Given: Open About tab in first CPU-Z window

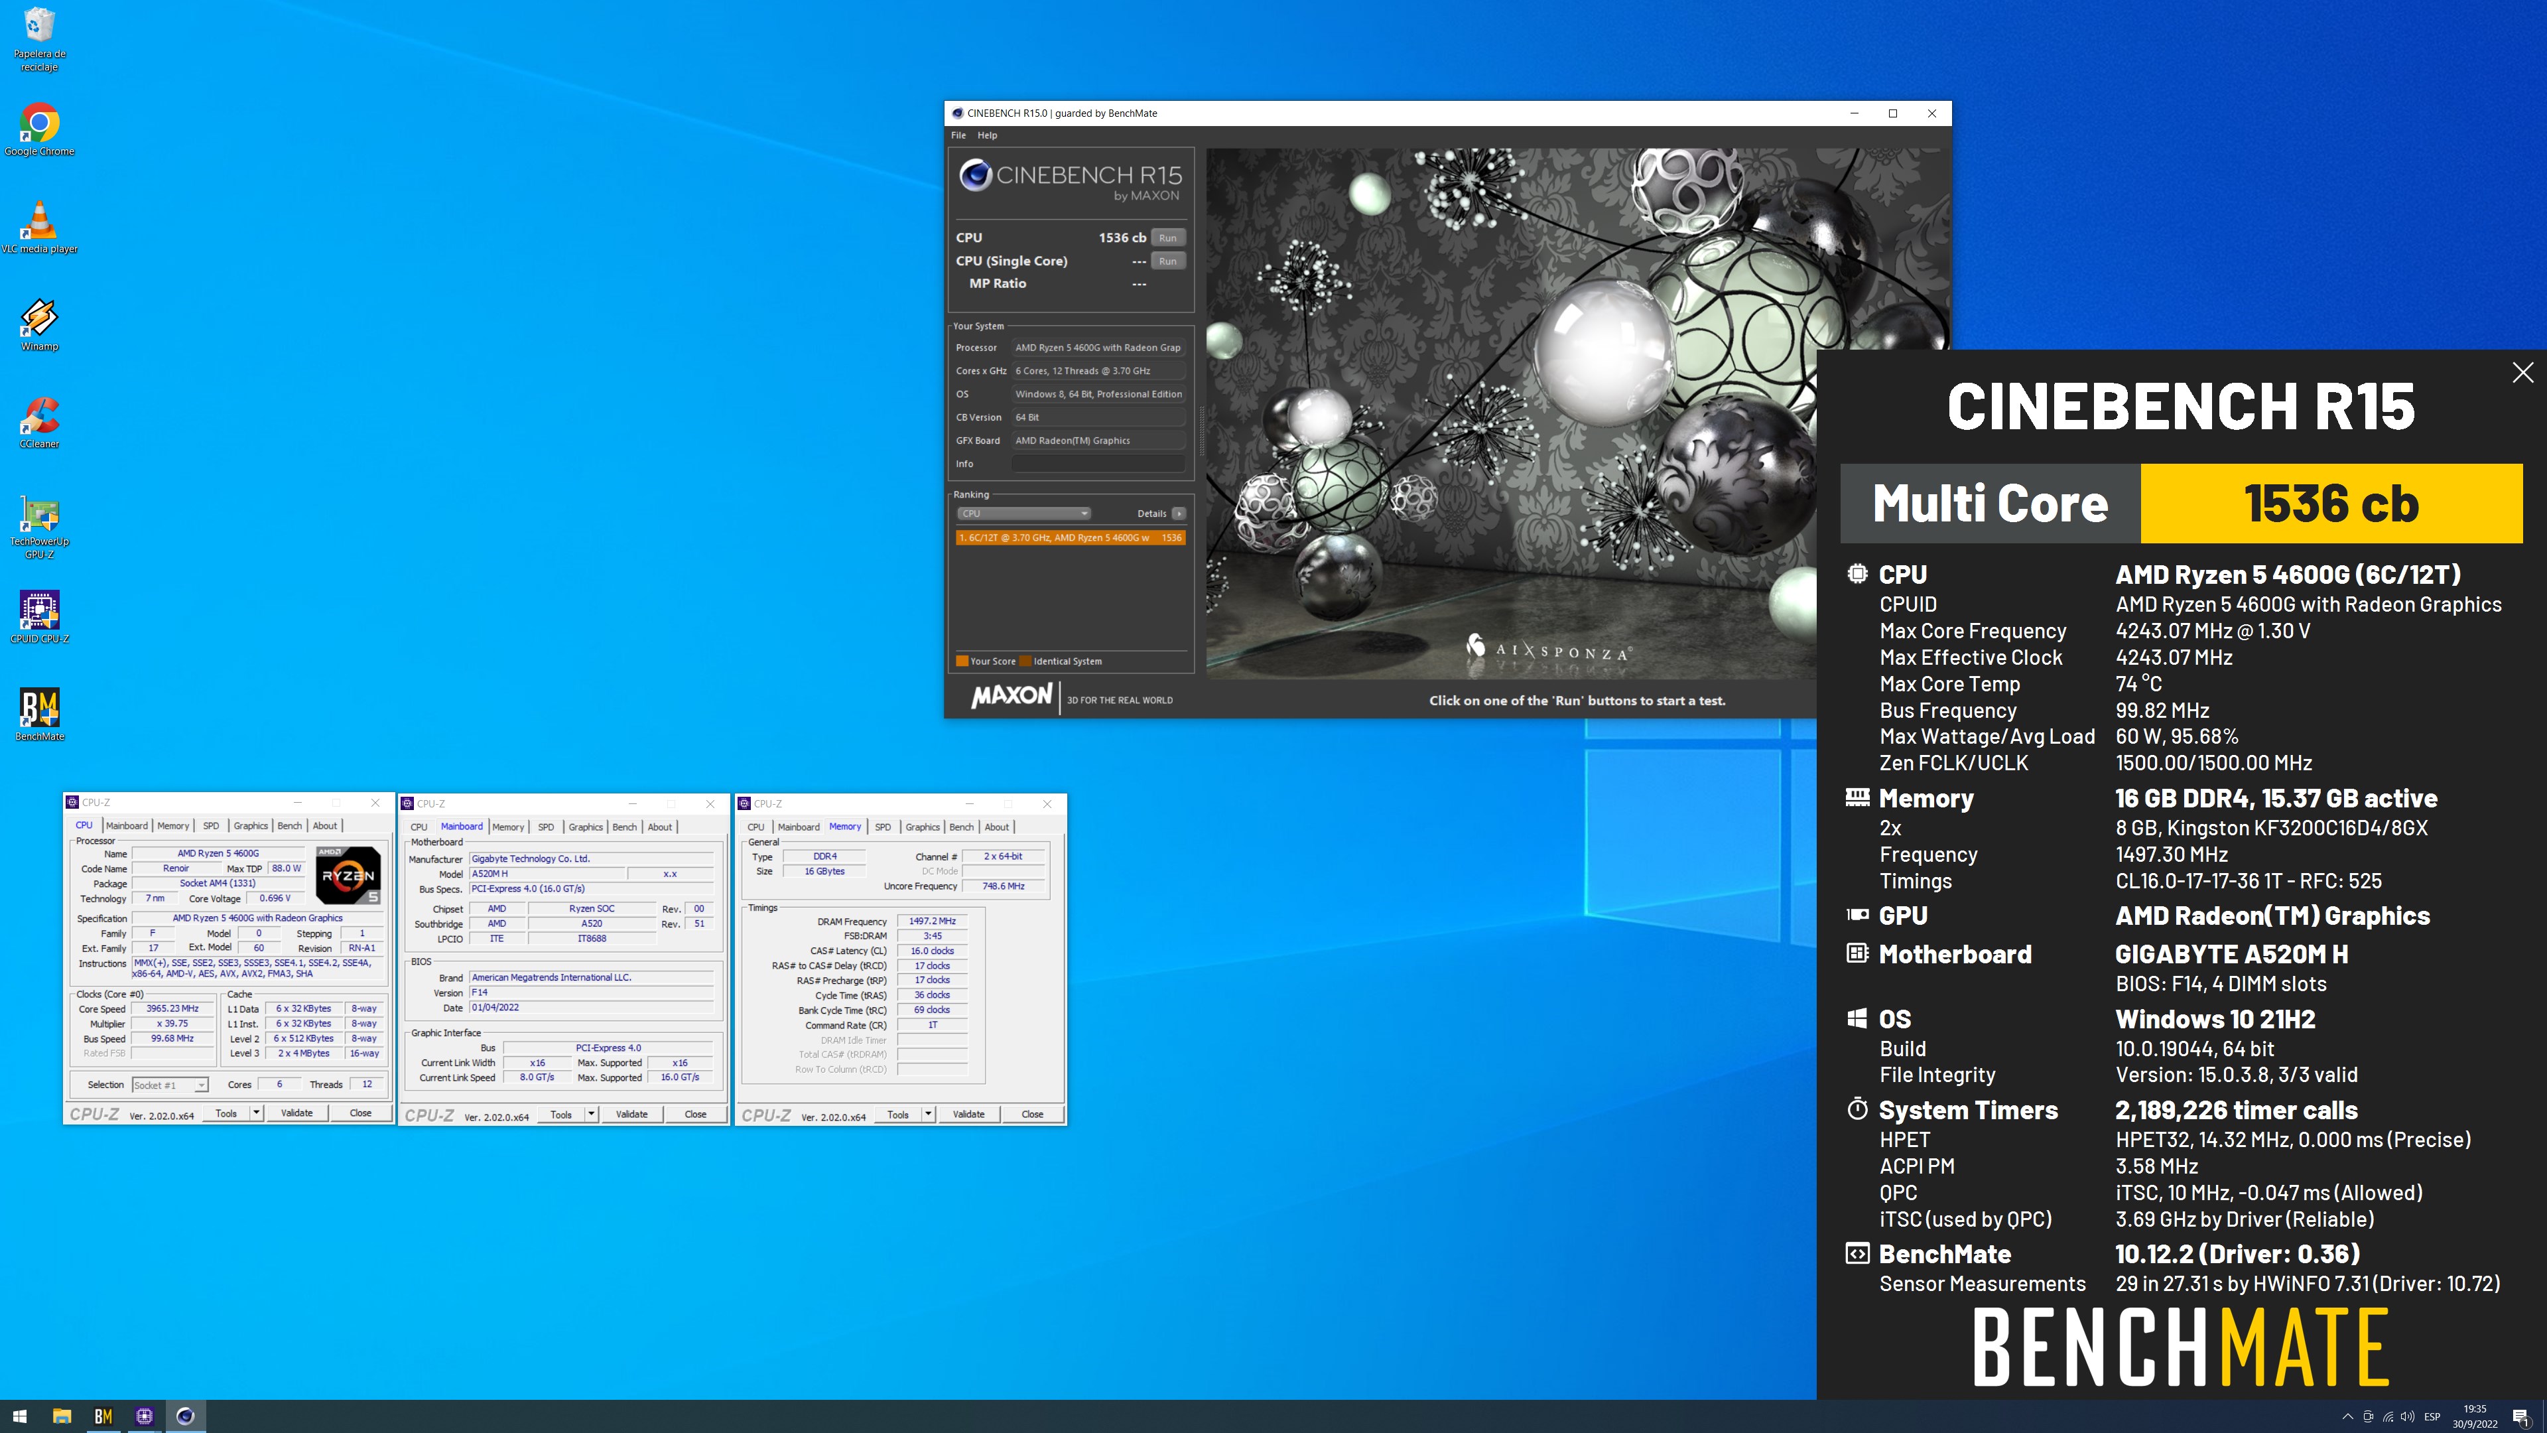Looking at the screenshot, I should tap(324, 826).
